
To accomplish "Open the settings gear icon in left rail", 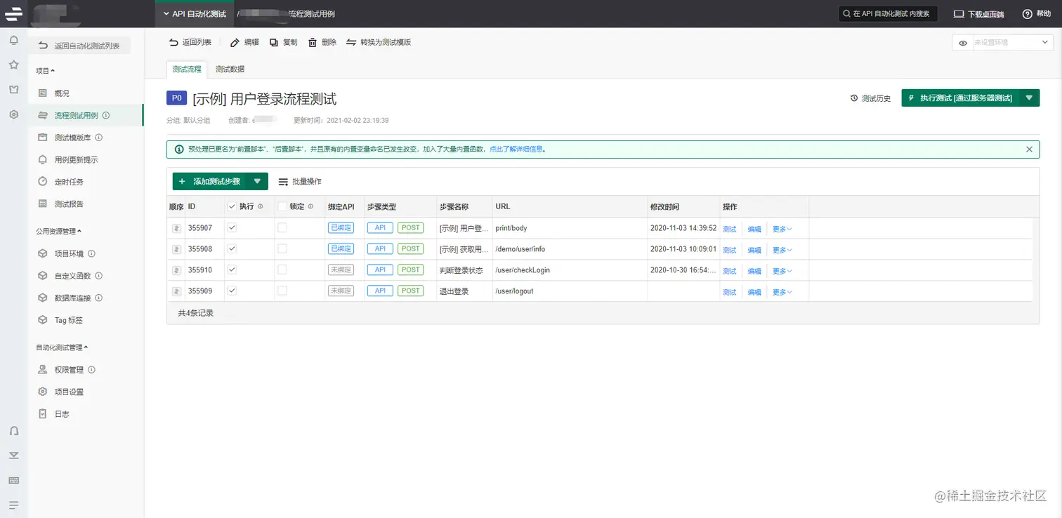I will tap(13, 114).
